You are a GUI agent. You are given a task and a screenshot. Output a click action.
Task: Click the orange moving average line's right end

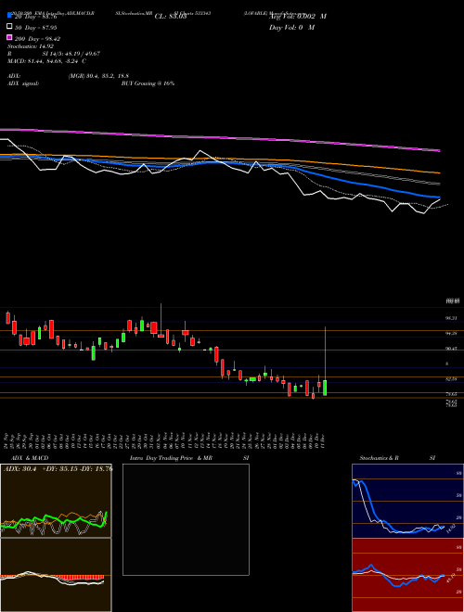(x=438, y=172)
